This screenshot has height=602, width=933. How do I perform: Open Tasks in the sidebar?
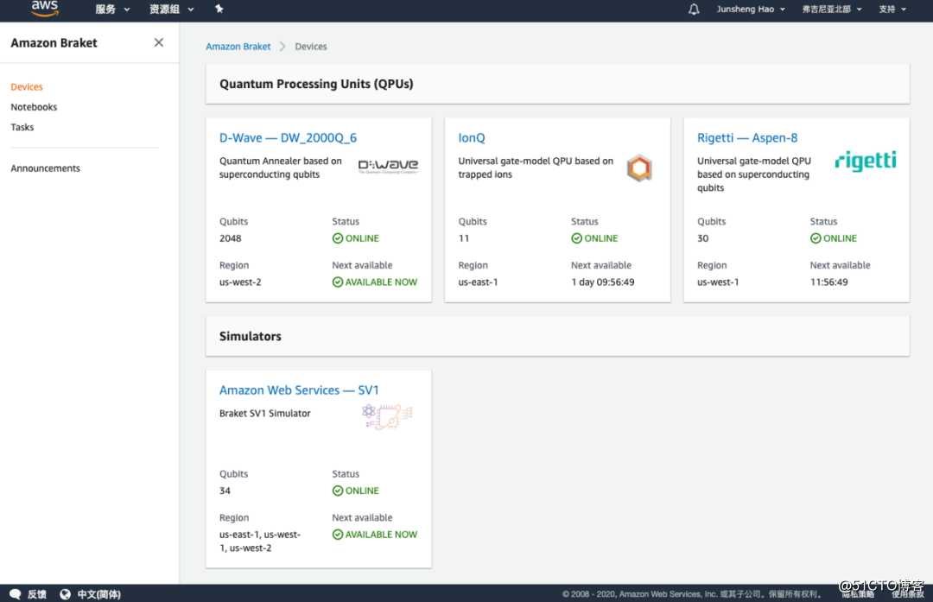22,127
